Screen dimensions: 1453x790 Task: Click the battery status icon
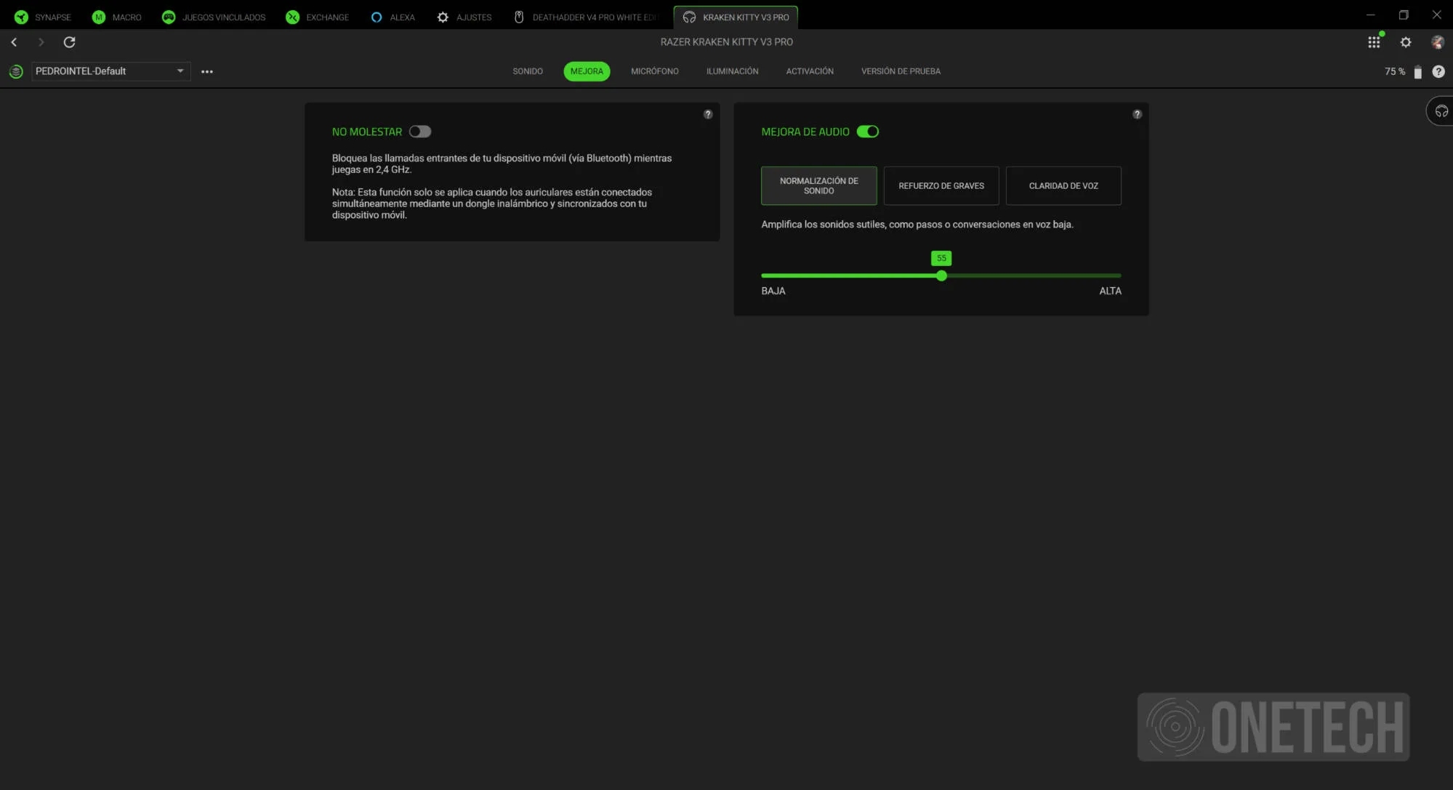click(1417, 71)
